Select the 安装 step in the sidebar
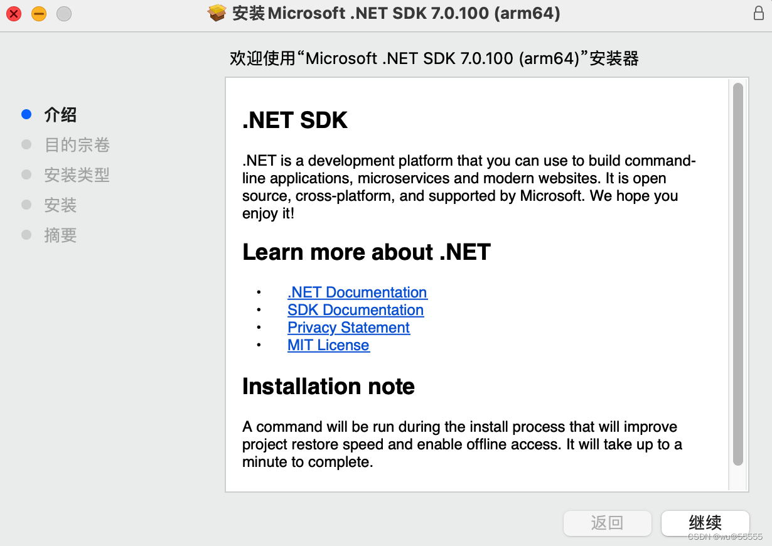Viewport: 772px width, 546px height. [61, 205]
